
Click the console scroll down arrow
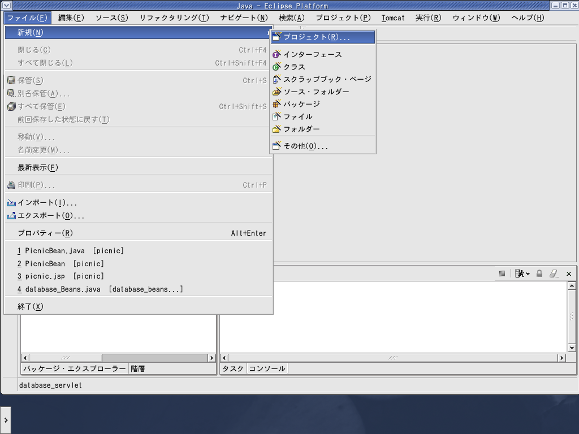(x=572, y=348)
